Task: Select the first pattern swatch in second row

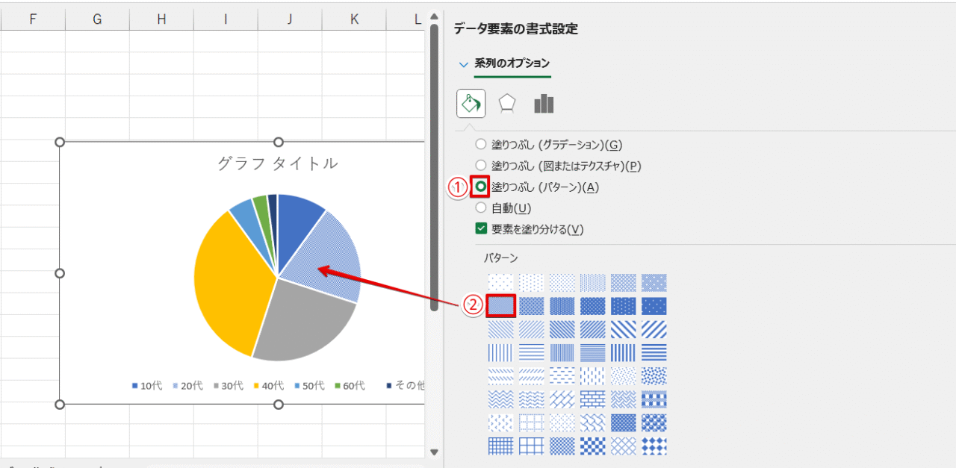Action: click(x=500, y=306)
